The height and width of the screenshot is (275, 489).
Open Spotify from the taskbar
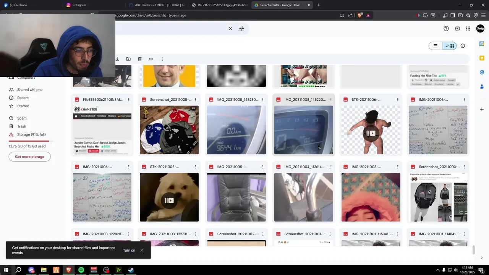pyautogui.click(x=81, y=270)
